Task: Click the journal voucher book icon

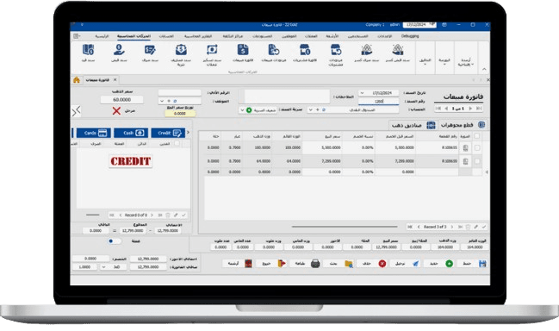Action: 88,50
